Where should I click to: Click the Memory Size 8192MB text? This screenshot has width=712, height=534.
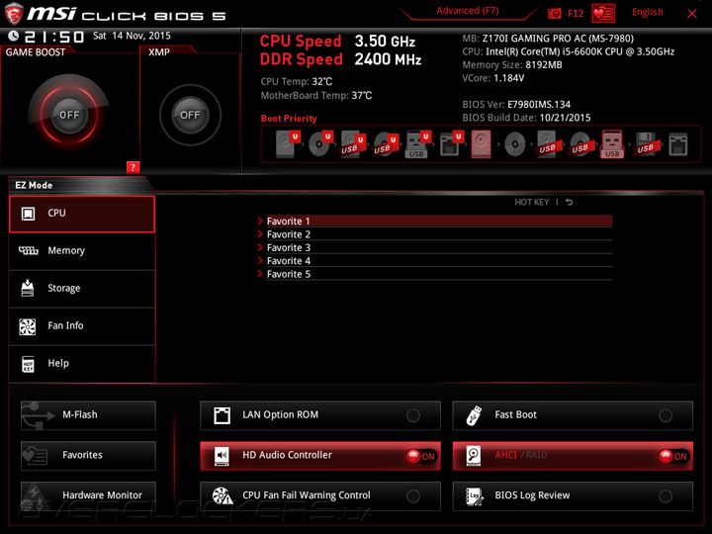point(512,65)
